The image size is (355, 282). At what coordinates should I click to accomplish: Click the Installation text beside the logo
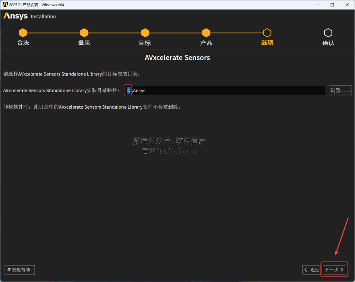[x=43, y=16]
